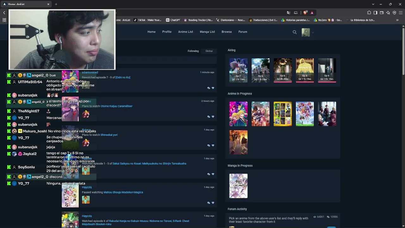Add a new browser tab
The height and width of the screenshot is (228, 405).
[56, 4]
